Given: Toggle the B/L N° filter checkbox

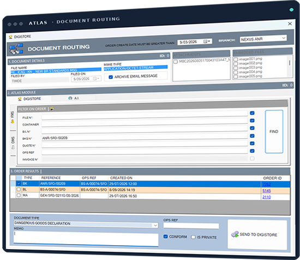Looking at the screenshot, I should [252, 128].
